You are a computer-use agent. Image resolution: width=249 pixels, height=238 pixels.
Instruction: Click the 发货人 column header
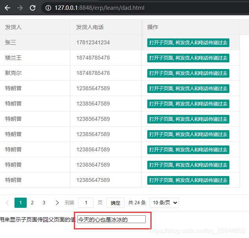[13, 27]
